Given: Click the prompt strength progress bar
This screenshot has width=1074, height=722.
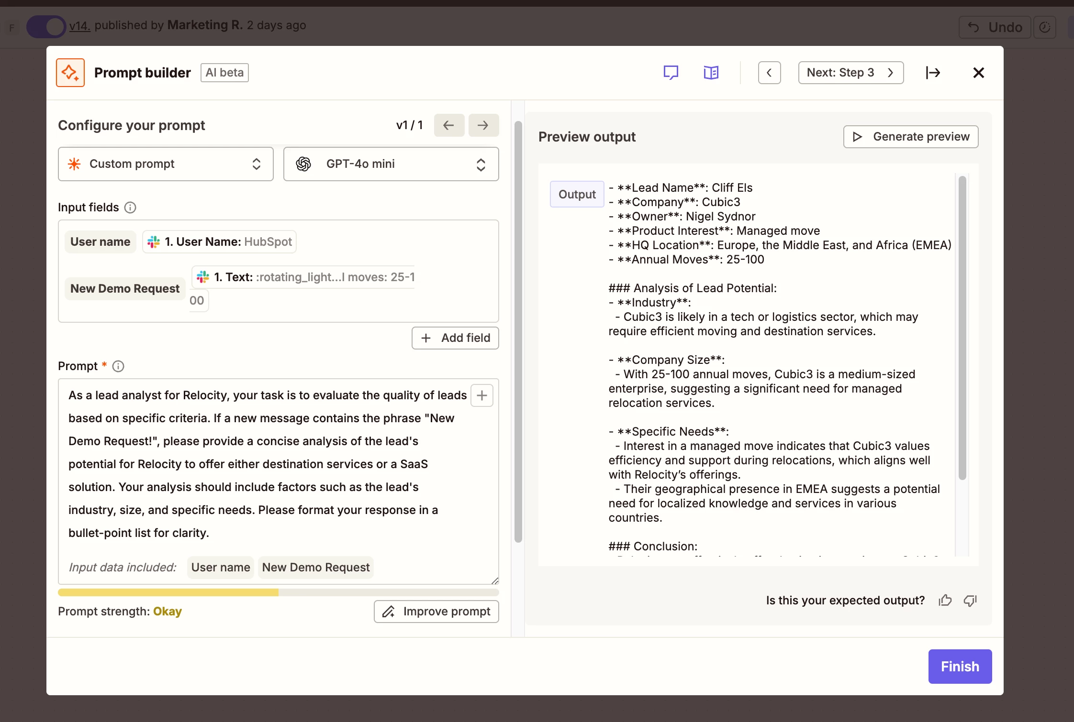Looking at the screenshot, I should pos(279,592).
